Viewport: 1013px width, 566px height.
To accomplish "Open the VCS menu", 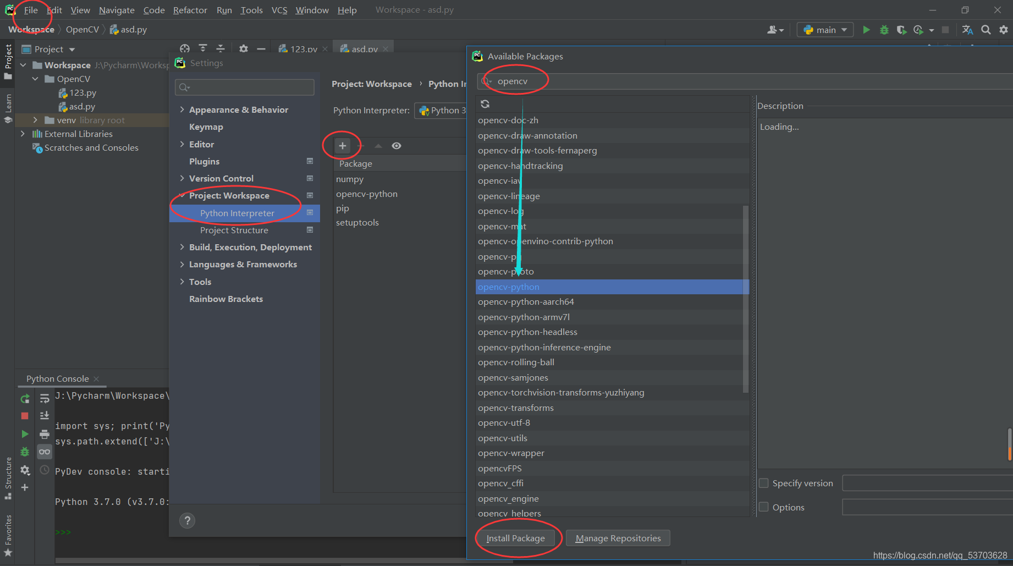I will (x=279, y=10).
